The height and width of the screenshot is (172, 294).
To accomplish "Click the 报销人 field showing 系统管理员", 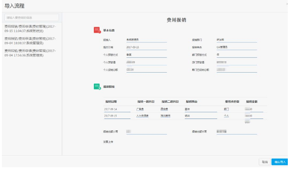I will (x=146, y=40).
